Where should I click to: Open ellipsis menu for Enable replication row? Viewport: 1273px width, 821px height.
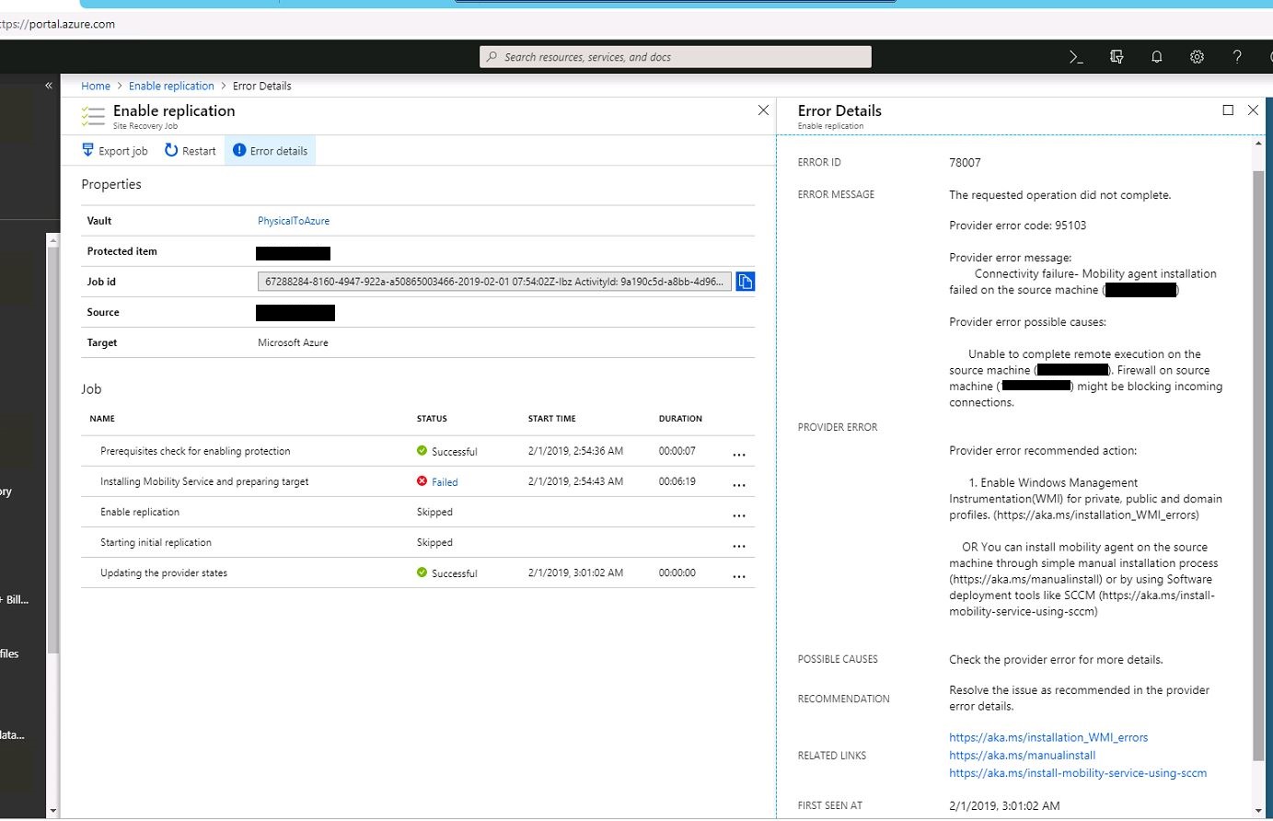(x=739, y=515)
